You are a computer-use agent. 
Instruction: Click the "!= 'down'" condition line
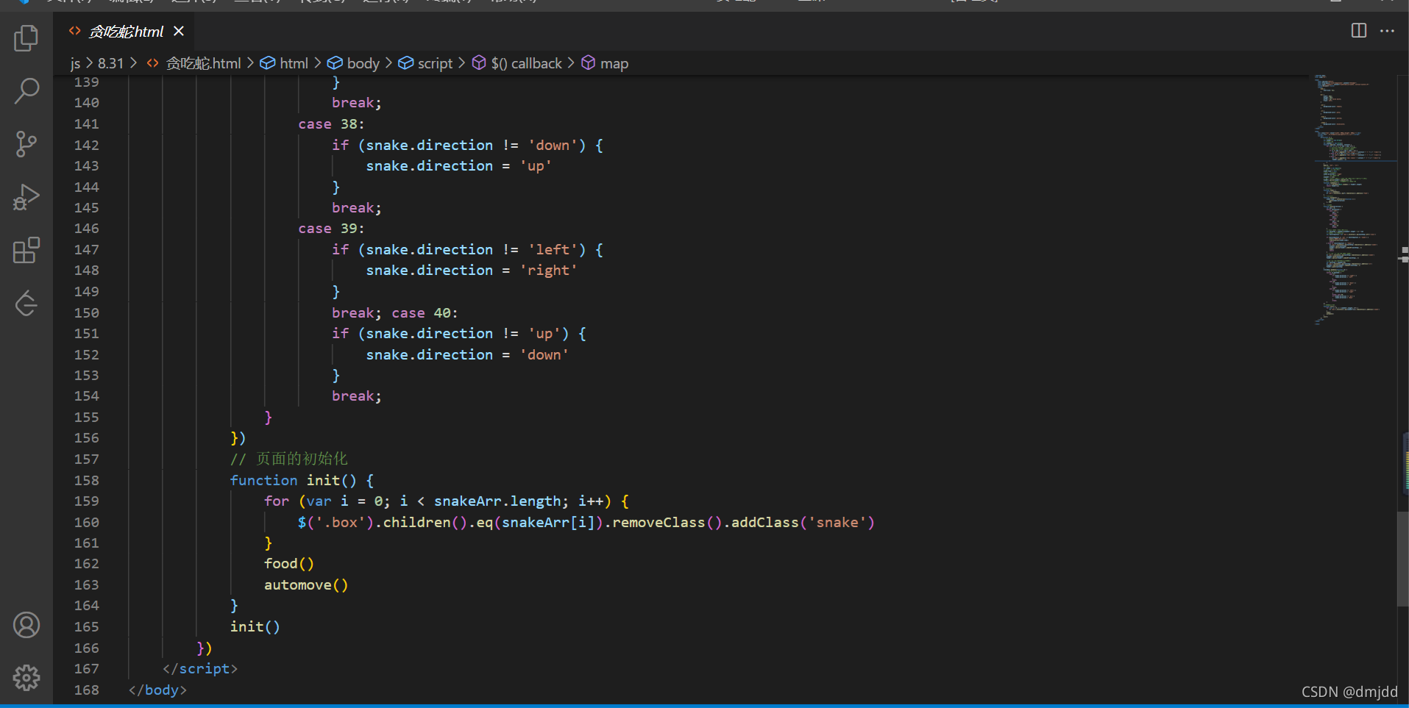pos(468,146)
